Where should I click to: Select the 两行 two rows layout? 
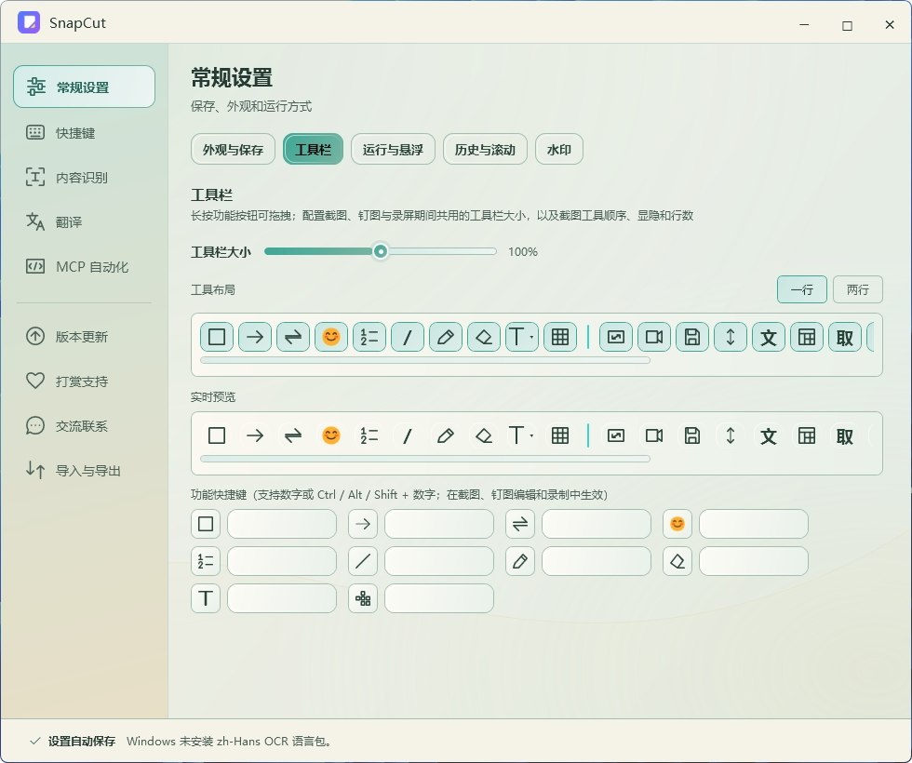coord(858,289)
